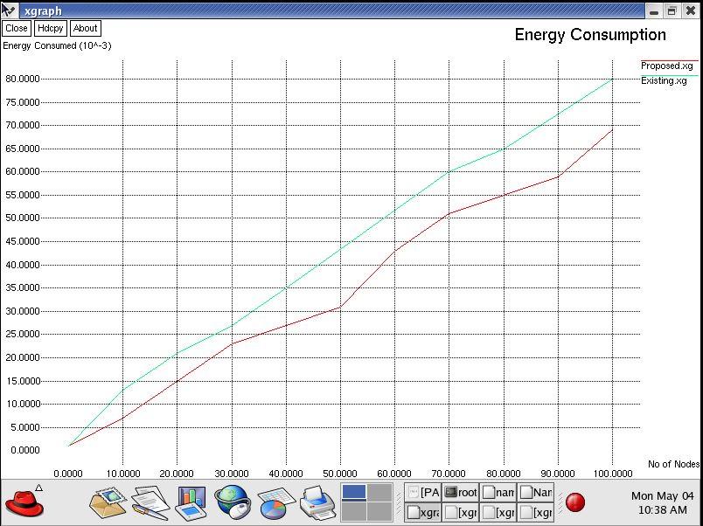This screenshot has height=526, width=703.
Task: Launch the email client from the panel
Action: (108, 502)
